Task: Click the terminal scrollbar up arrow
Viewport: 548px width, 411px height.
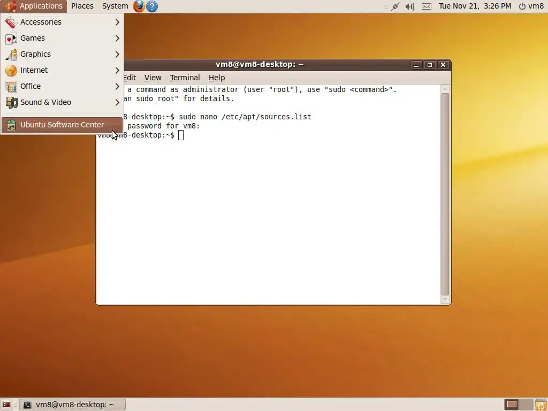Action: (x=445, y=89)
